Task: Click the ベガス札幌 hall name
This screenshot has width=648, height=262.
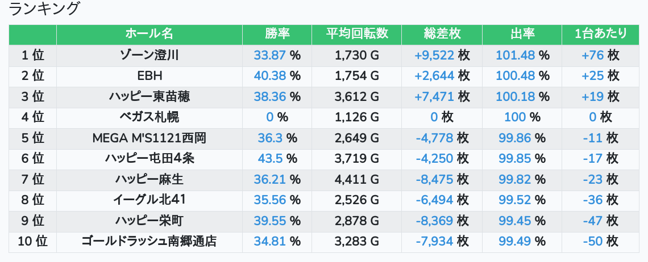Action: [149, 117]
